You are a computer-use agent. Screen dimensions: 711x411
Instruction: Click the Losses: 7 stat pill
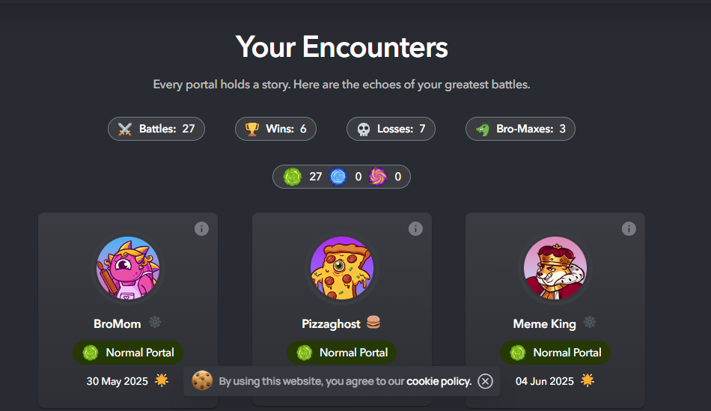(x=391, y=129)
